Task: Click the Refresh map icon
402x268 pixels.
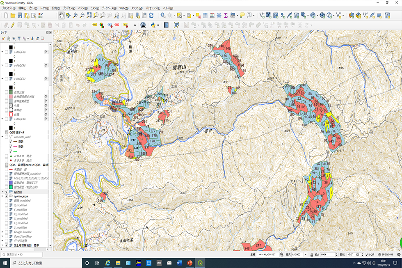Action: (151, 16)
